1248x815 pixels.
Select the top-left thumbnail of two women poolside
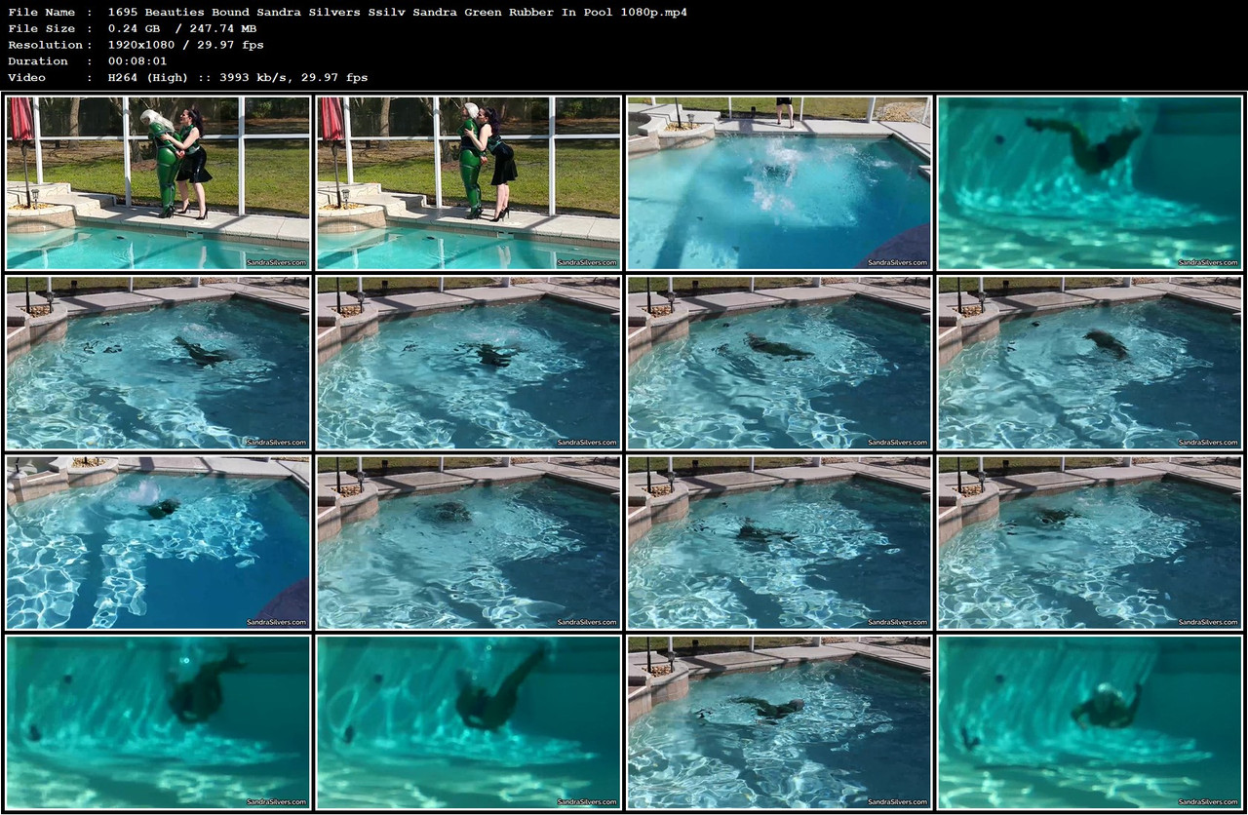[157, 181]
